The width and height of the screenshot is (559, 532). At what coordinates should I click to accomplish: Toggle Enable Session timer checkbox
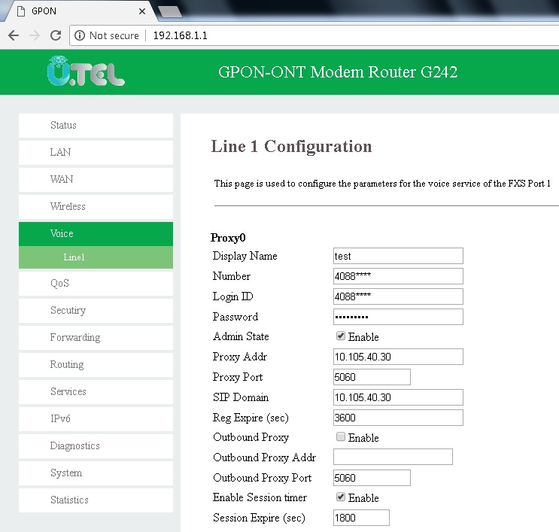point(341,497)
